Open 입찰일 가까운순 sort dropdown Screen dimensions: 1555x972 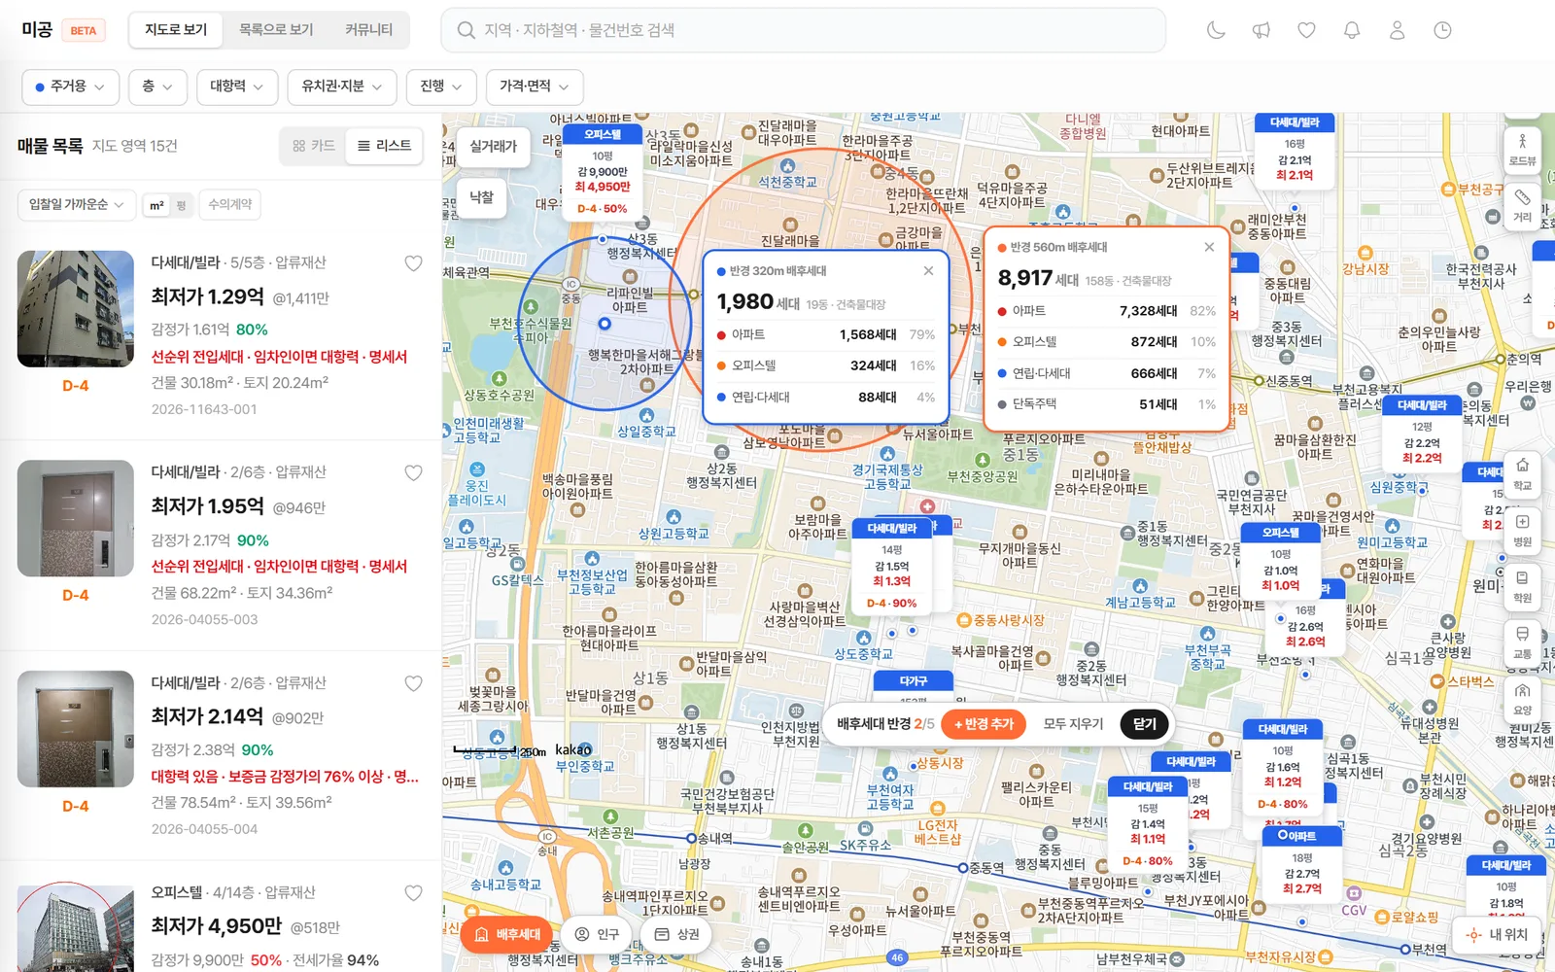coord(76,204)
